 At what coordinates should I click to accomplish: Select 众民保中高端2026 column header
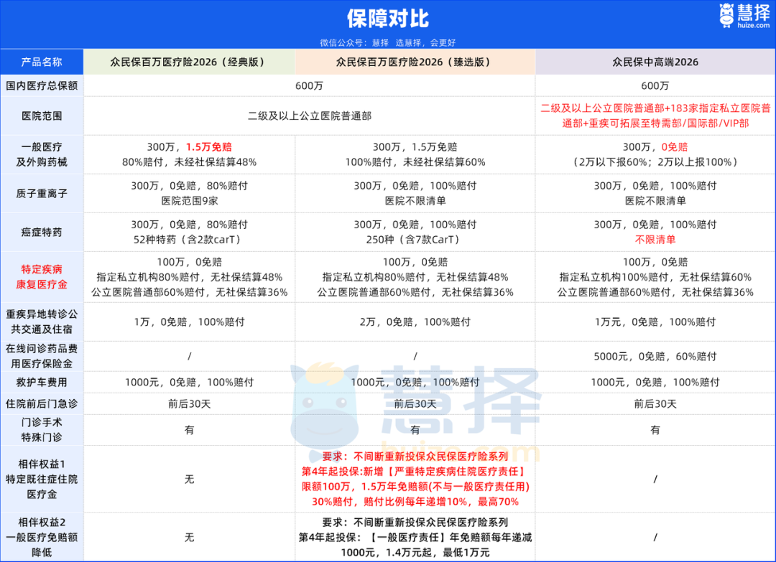point(655,62)
